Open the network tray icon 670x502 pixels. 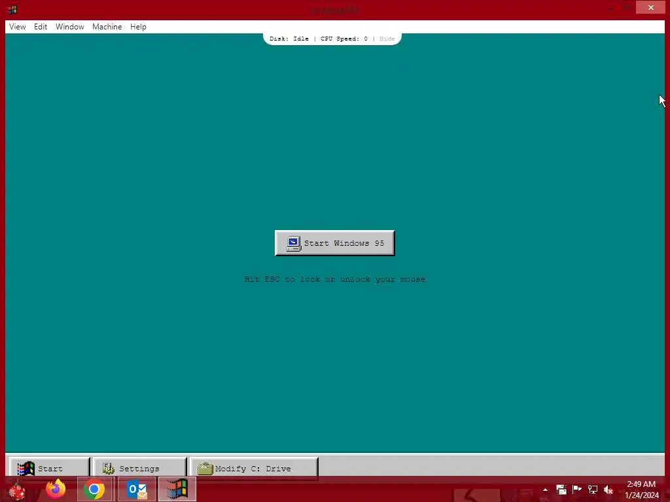pyautogui.click(x=593, y=490)
